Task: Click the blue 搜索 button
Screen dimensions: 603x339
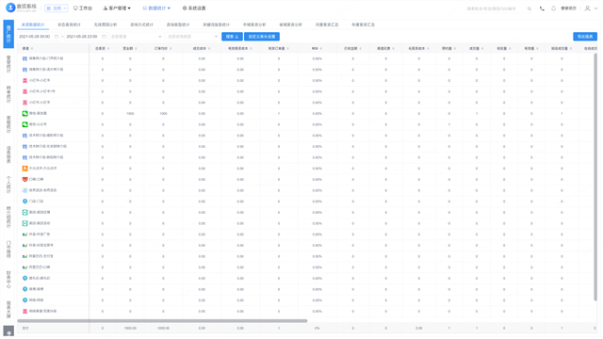Action: click(232, 37)
